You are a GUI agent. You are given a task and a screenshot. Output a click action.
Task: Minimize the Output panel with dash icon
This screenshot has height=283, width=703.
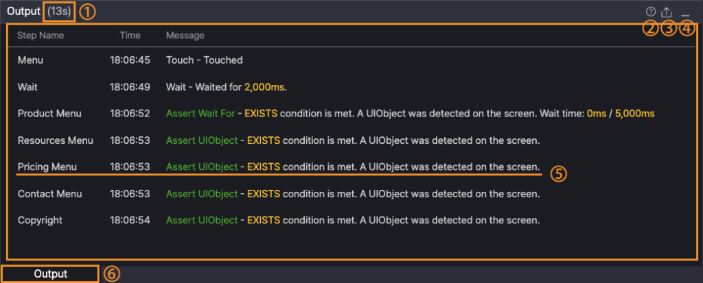tap(686, 14)
